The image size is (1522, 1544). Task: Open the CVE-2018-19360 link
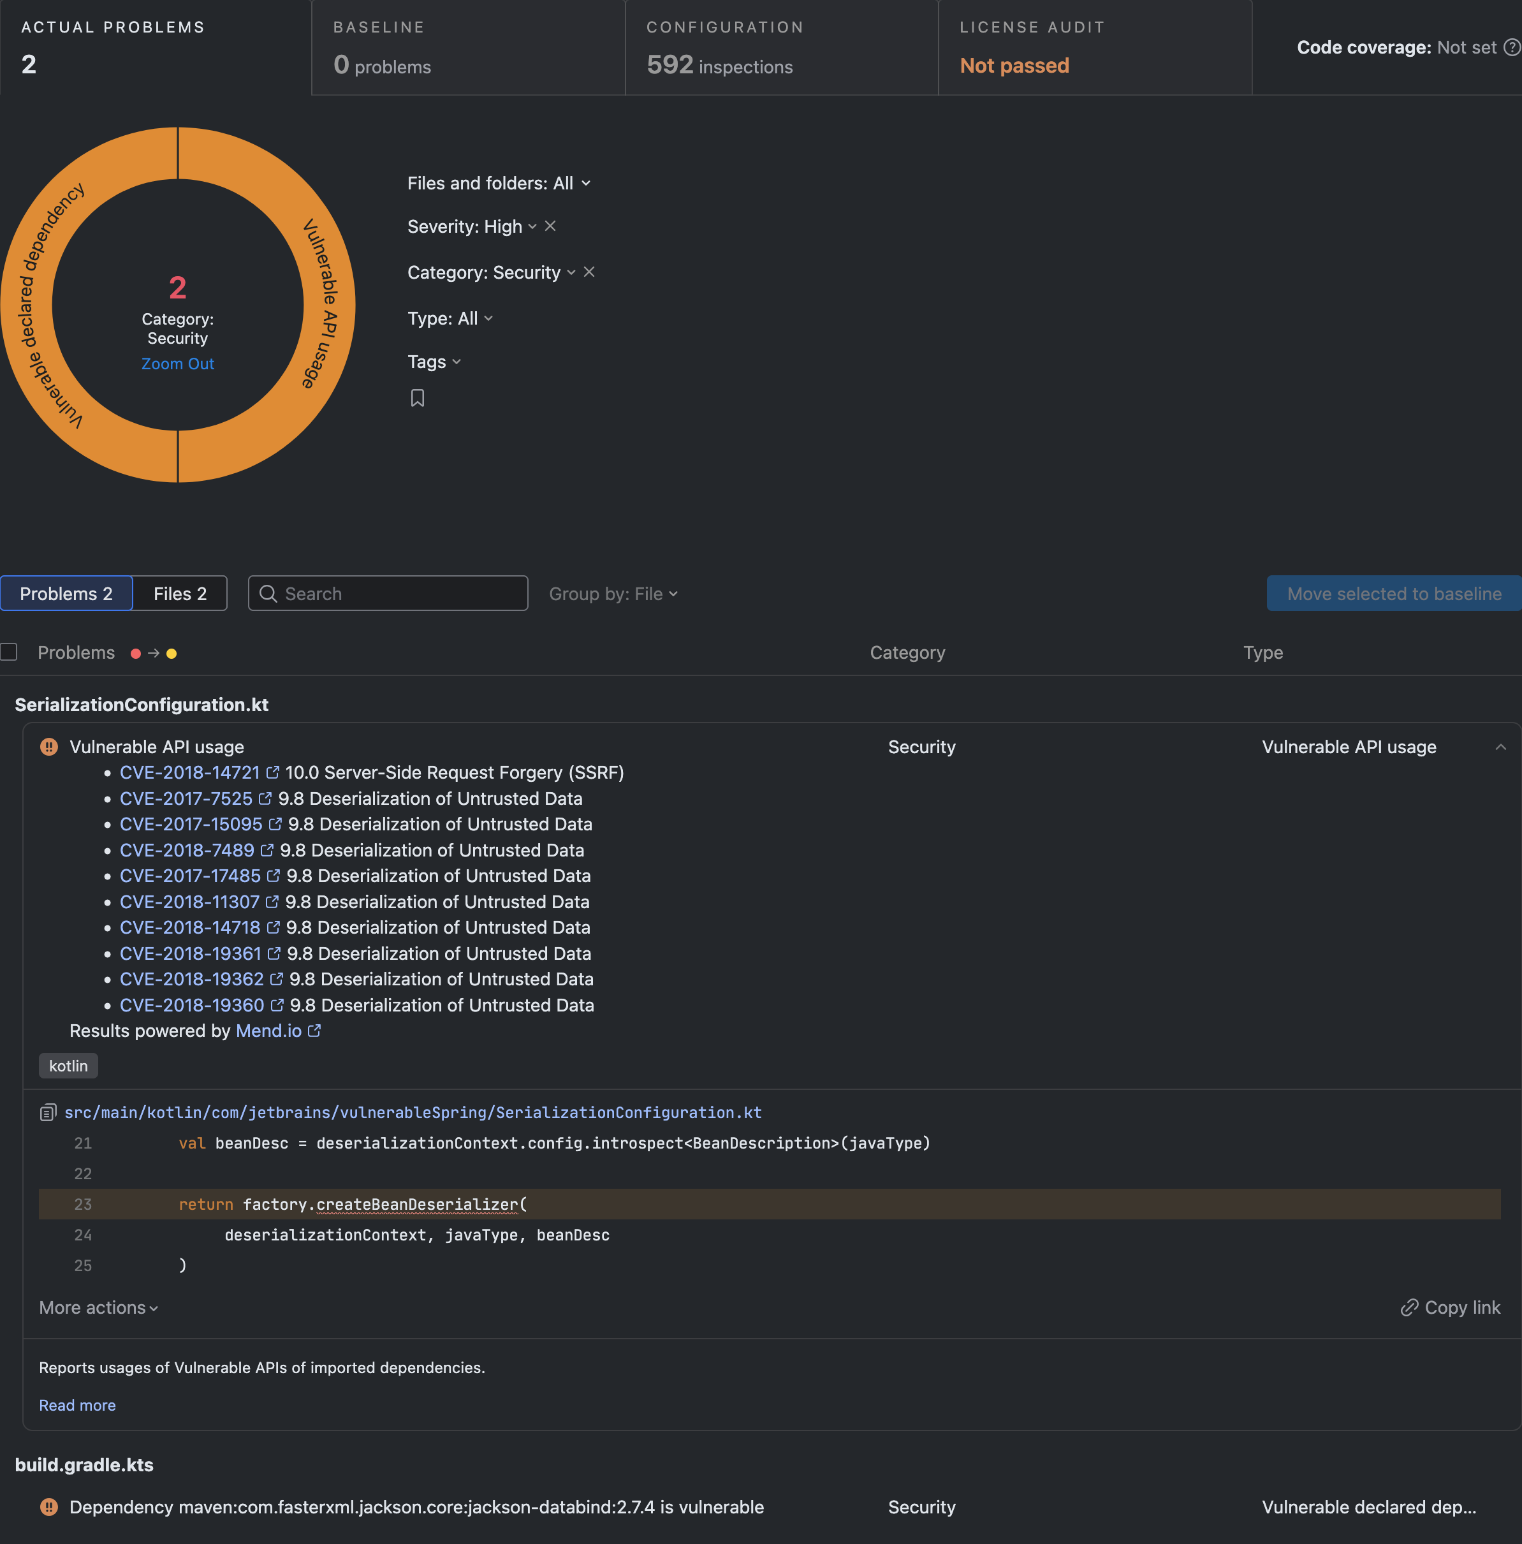pyautogui.click(x=192, y=1005)
